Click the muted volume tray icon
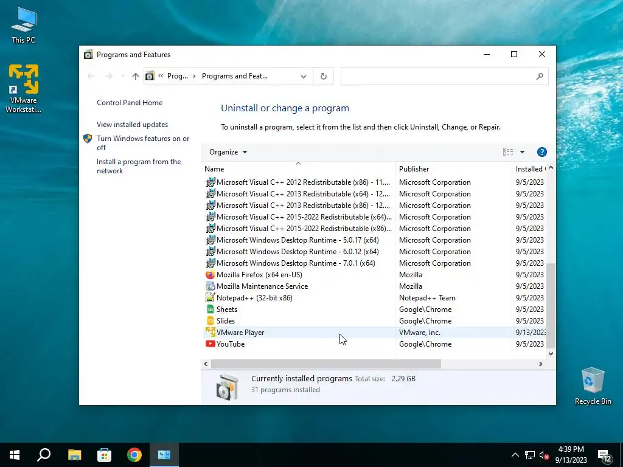This screenshot has width=623, height=467. [545, 455]
